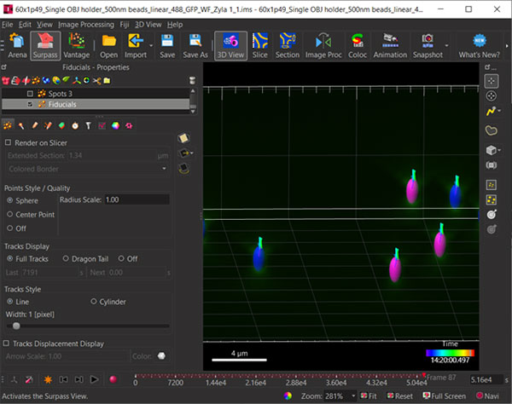Select Full Tracks display

point(9,258)
